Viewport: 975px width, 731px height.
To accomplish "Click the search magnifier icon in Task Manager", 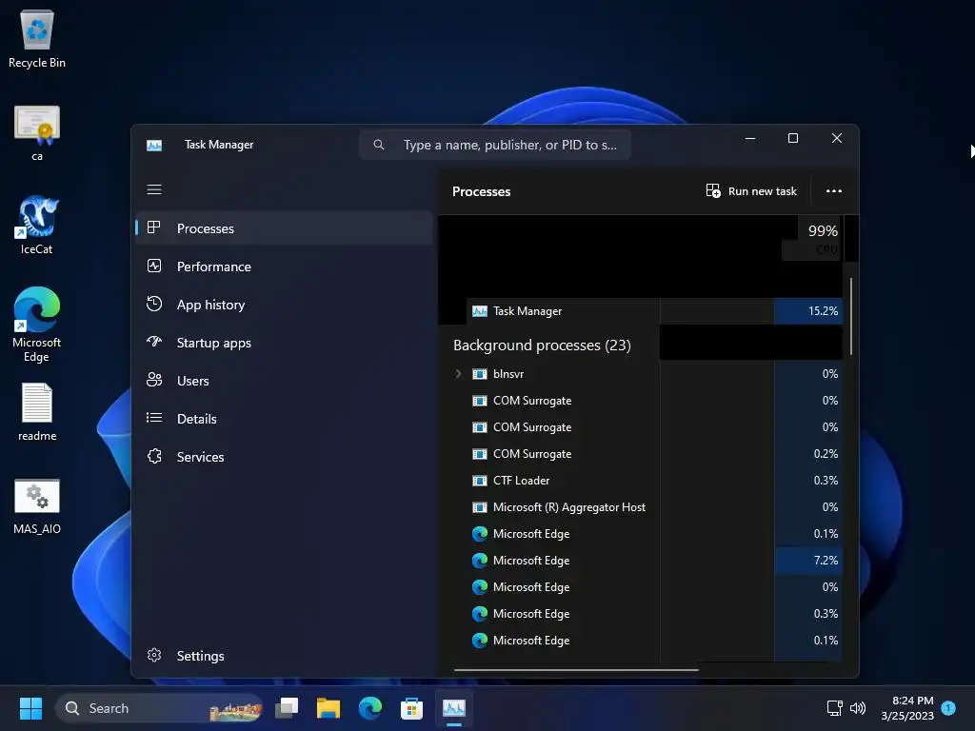I will click(379, 145).
